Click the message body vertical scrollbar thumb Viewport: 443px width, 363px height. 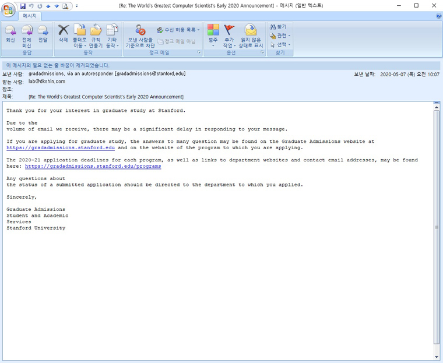(437, 227)
